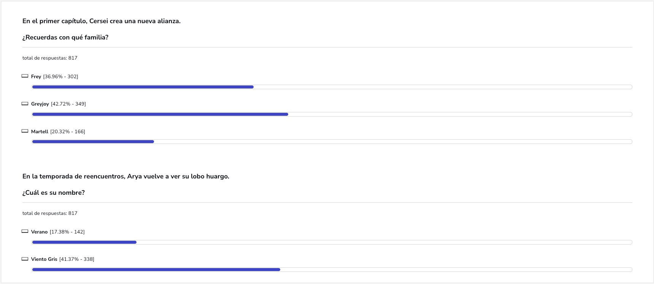
Task: Select the rectangle icon beside Martell
Action: click(x=25, y=131)
